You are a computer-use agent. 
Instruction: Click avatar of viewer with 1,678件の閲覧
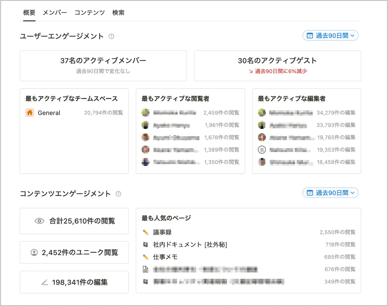[145, 137]
